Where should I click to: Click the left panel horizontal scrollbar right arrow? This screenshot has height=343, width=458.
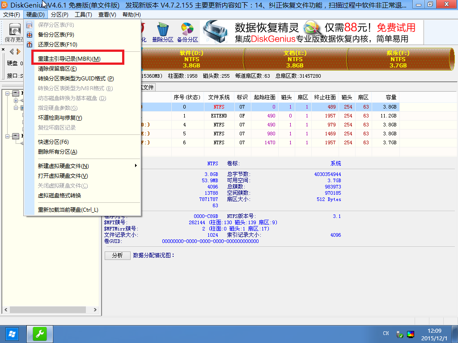(95, 310)
